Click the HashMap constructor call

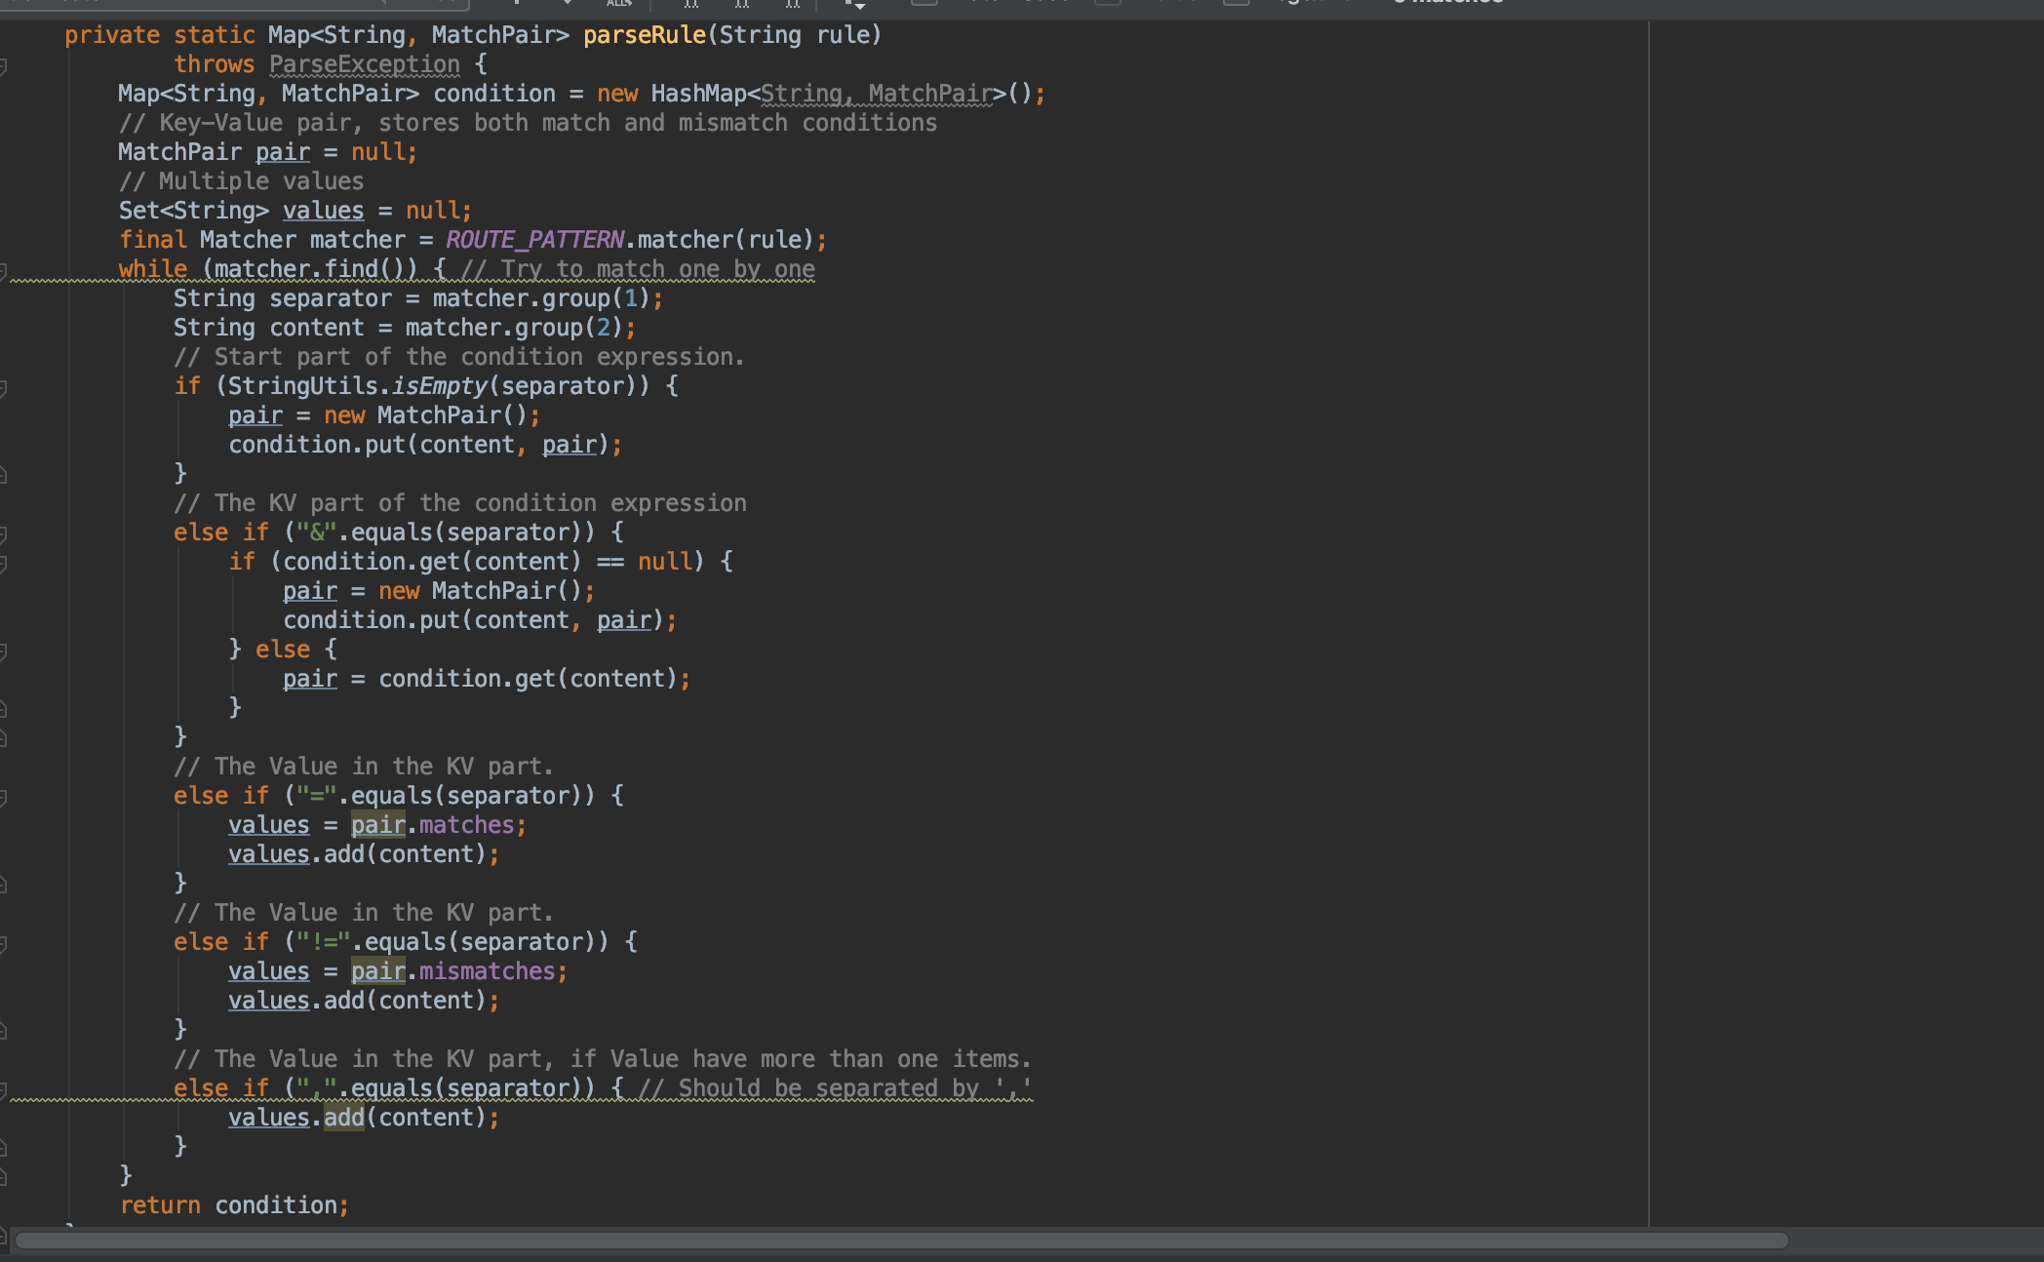coord(697,94)
